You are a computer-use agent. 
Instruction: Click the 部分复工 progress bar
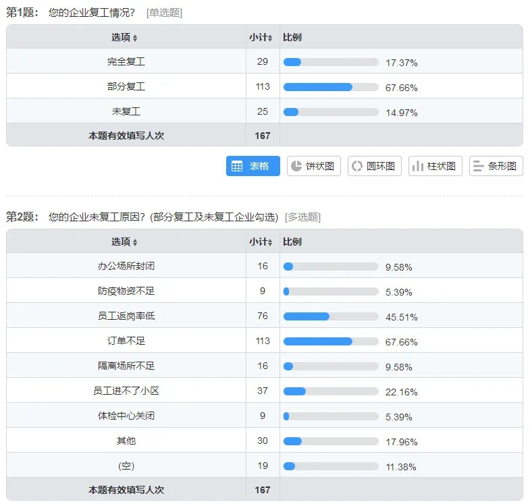click(x=331, y=87)
